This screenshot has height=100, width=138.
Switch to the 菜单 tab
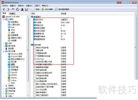coord(4,13)
